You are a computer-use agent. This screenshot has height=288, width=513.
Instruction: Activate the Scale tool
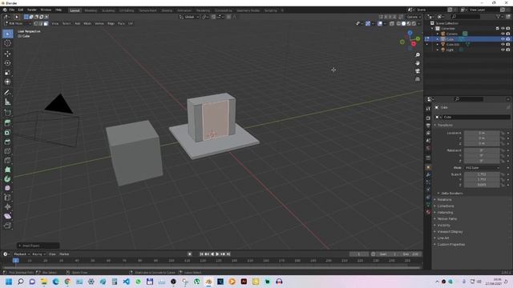tap(7, 73)
